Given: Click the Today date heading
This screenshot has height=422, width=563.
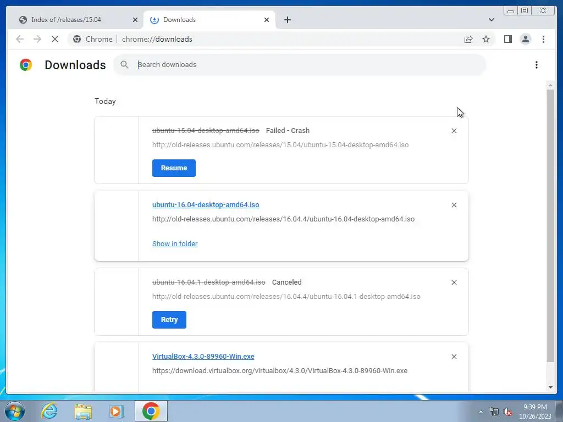Looking at the screenshot, I should click(105, 101).
